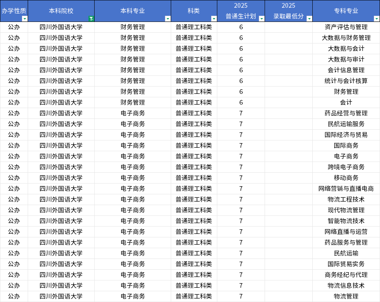Click 财务管理 in the 大数据与审计 row
The width and height of the screenshot is (380, 302).
133,59
